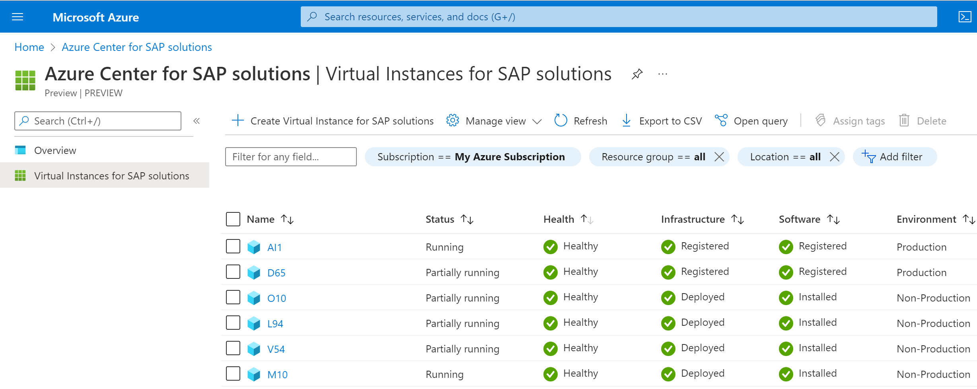The height and width of the screenshot is (389, 977).
Task: Open query in Resource Graph
Action: point(751,121)
